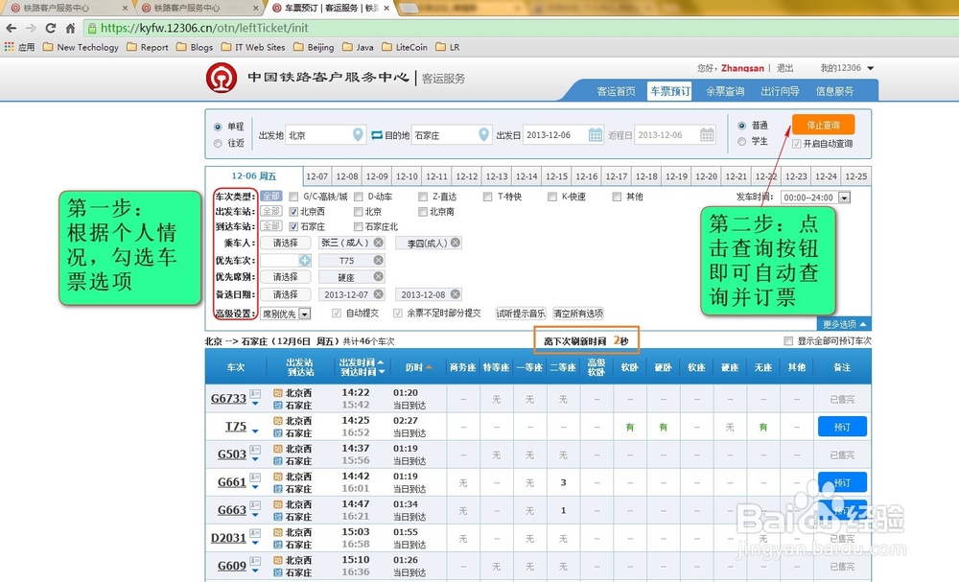959x582 pixels.
Task: Remove the T75 tag with its X icon
Action: pyautogui.click(x=376, y=260)
